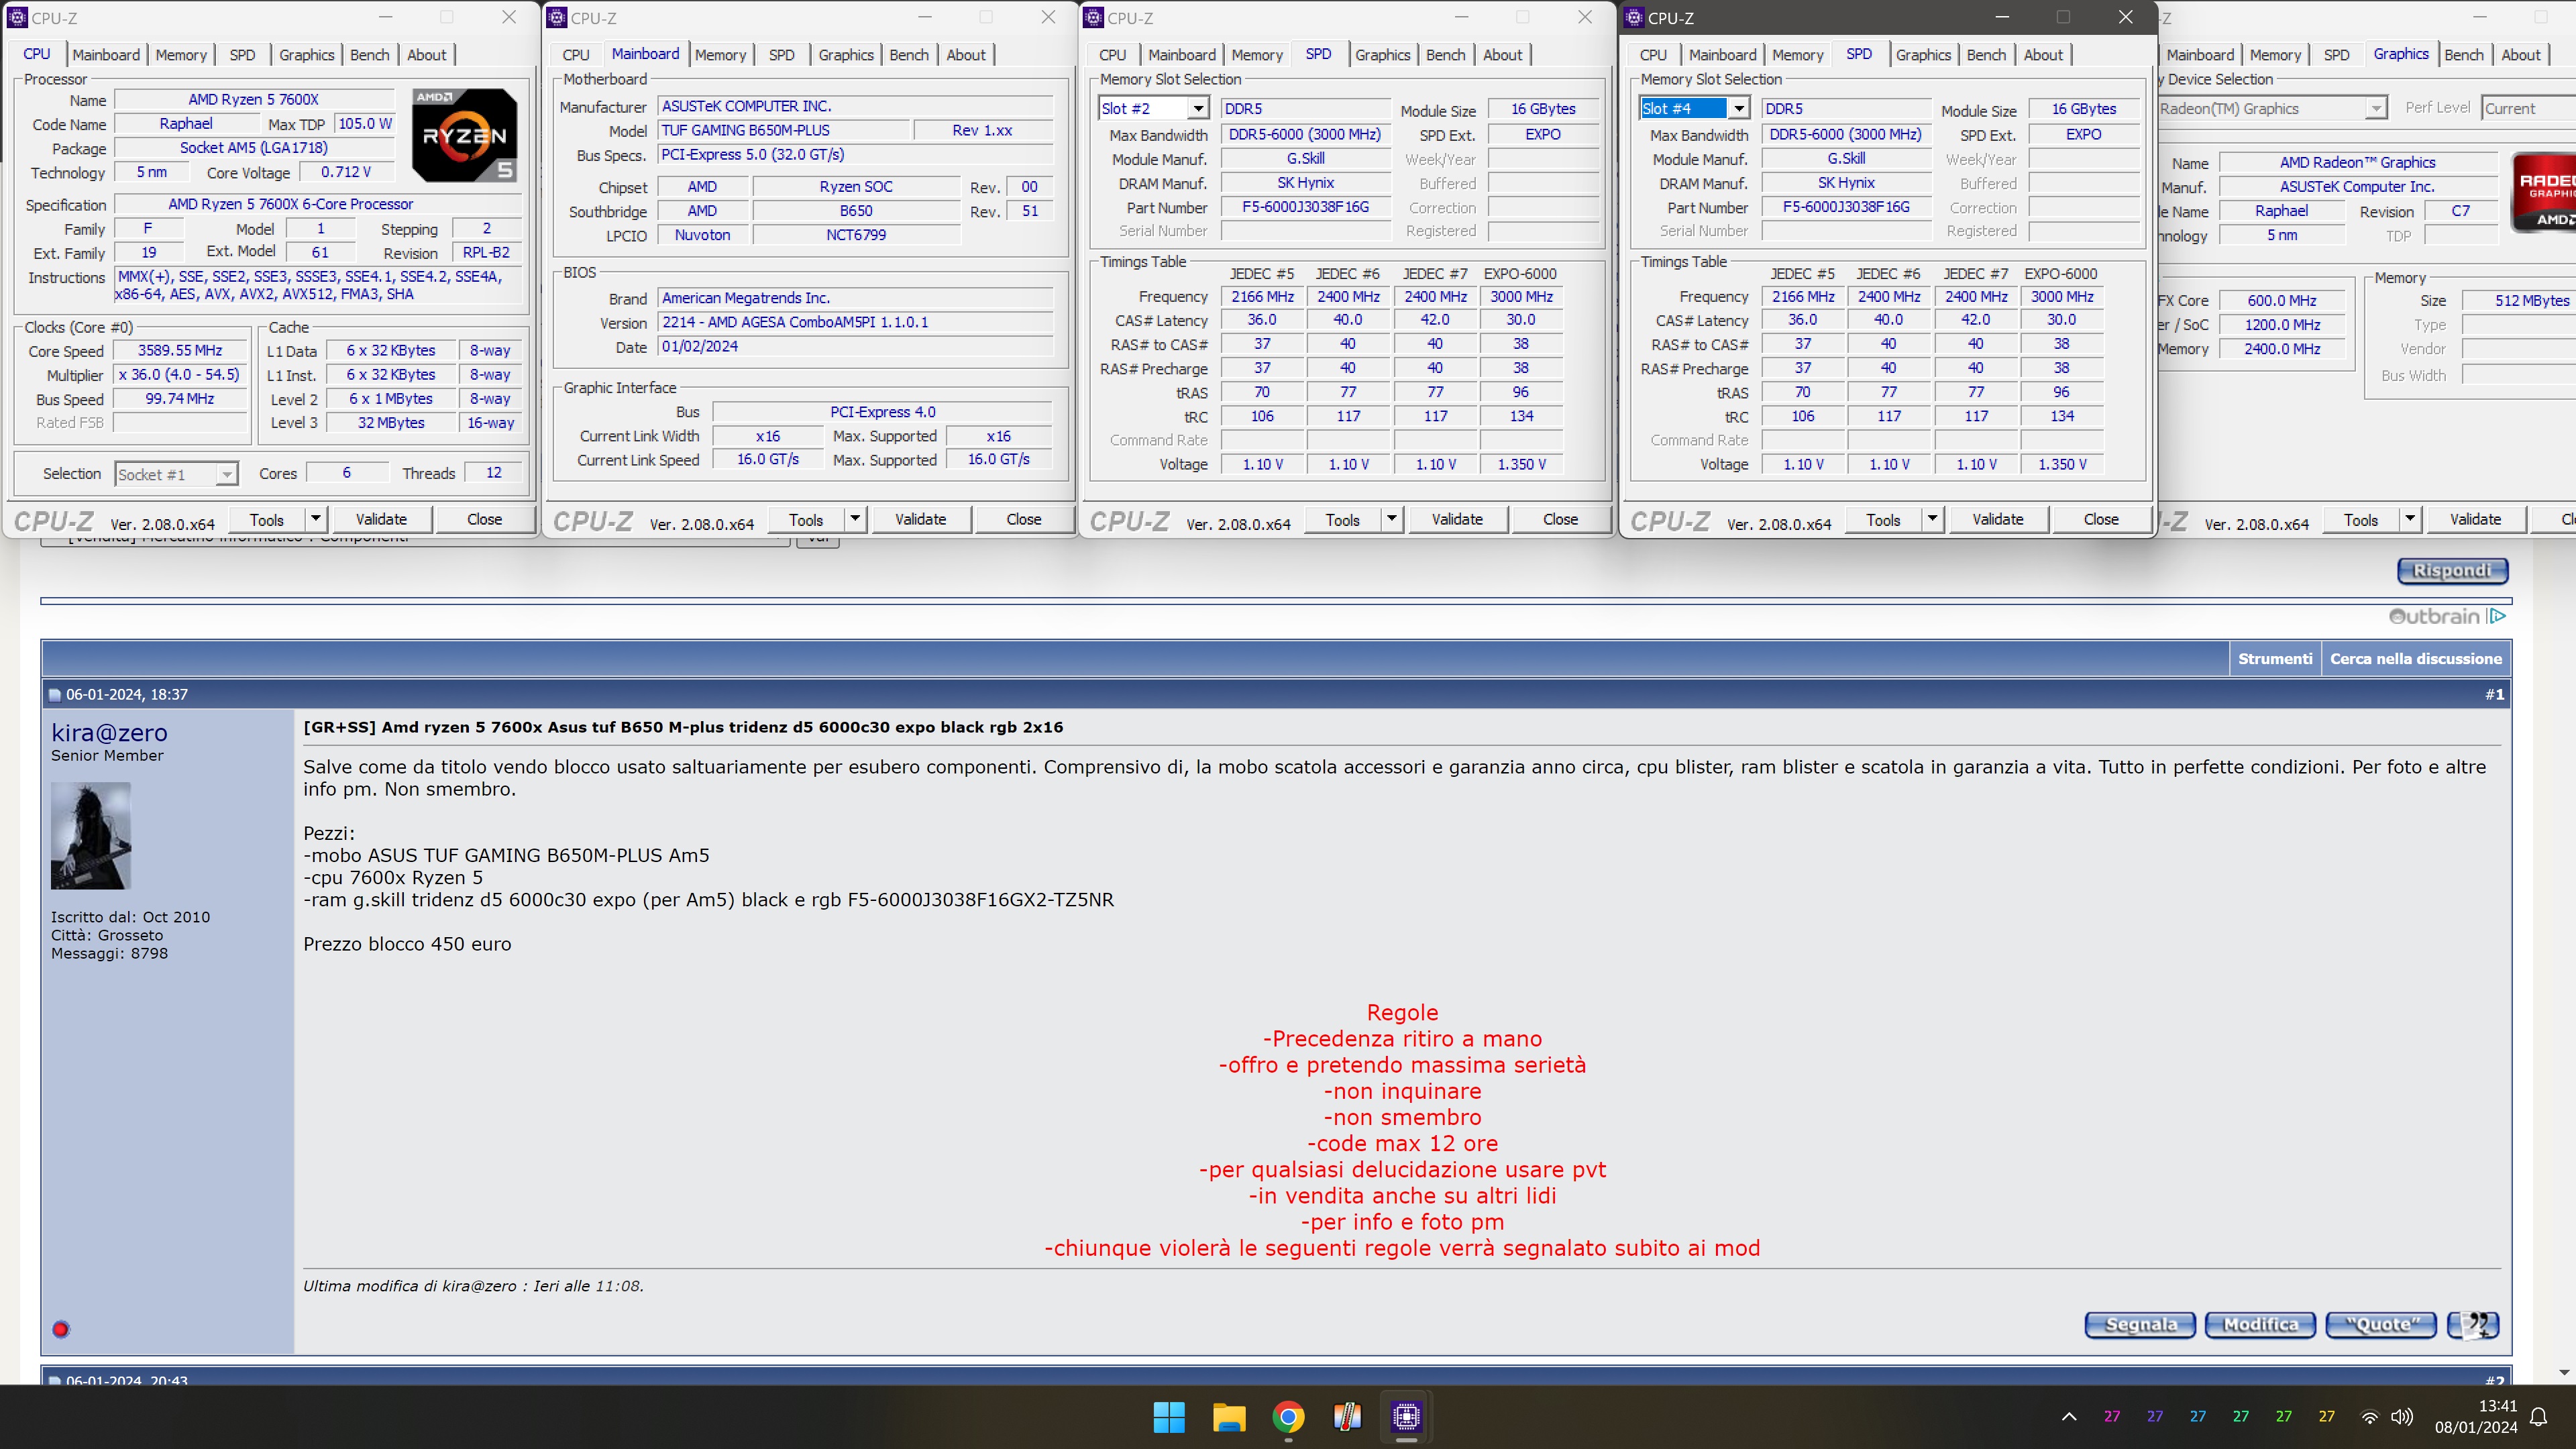2576x1449 pixels.
Task: Click the taskbar app icon left of CPU-Z
Action: click(1347, 1416)
